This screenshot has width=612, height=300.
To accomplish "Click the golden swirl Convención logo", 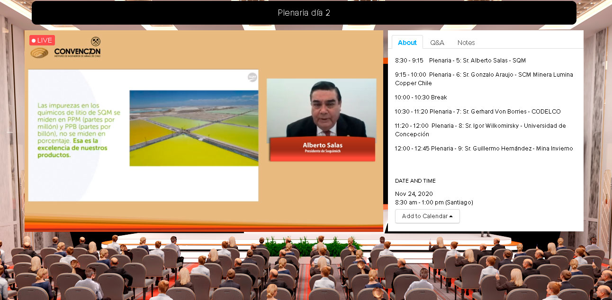I will click(x=39, y=53).
